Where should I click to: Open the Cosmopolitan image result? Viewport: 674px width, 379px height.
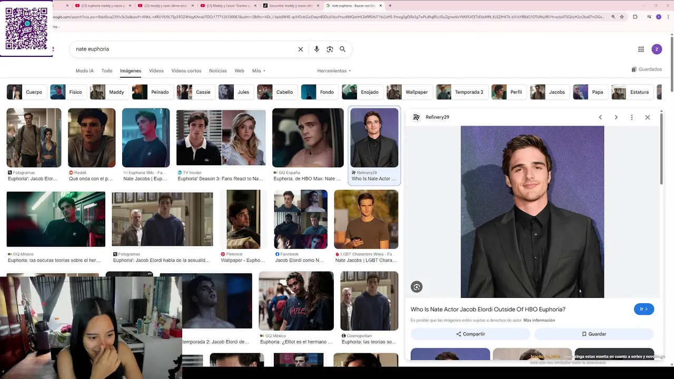point(369,301)
